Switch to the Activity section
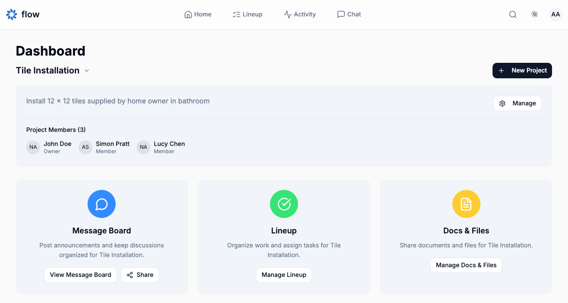568x303 pixels. tap(300, 14)
